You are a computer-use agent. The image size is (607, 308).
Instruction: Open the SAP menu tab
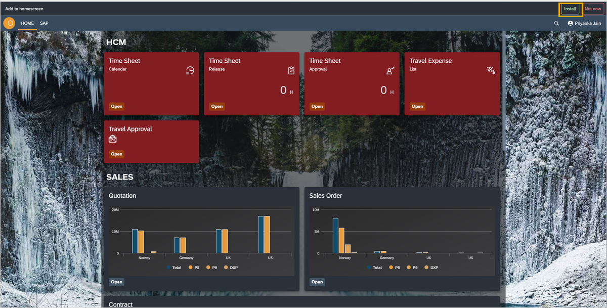45,23
